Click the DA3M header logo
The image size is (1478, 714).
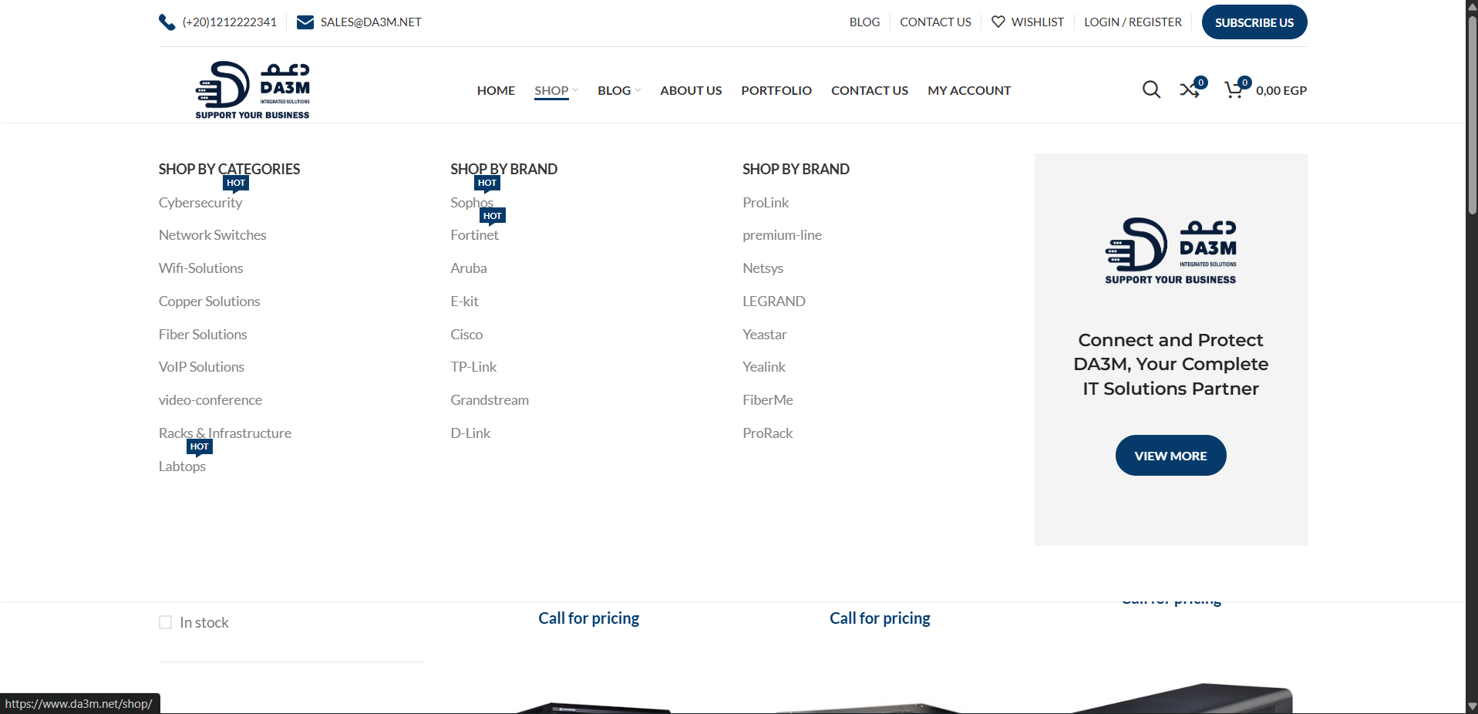(x=253, y=89)
